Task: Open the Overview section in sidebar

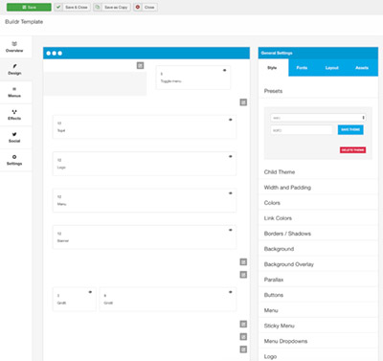Action: click(15, 47)
